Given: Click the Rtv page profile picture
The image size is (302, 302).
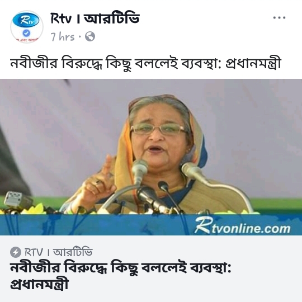Looking at the screenshot, I should [27, 27].
